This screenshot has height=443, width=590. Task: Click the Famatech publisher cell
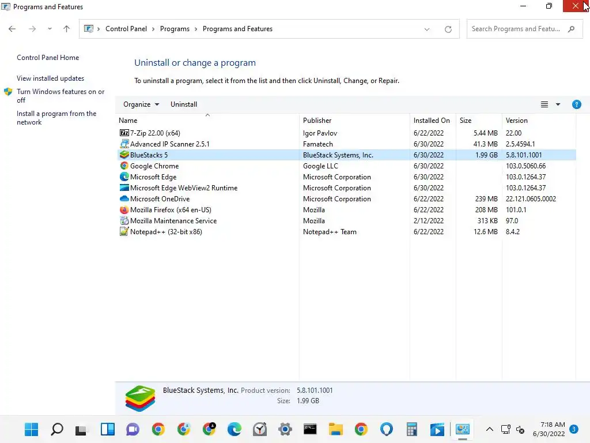click(318, 144)
